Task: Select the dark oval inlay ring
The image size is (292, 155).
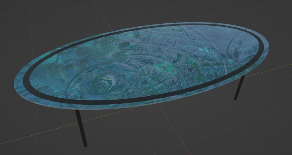Action: 143,64
